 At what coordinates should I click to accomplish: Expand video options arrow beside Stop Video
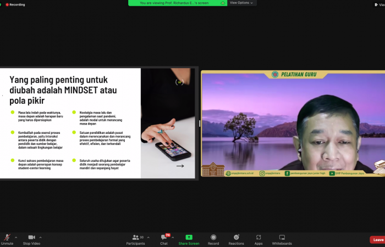pyautogui.click(x=41, y=237)
